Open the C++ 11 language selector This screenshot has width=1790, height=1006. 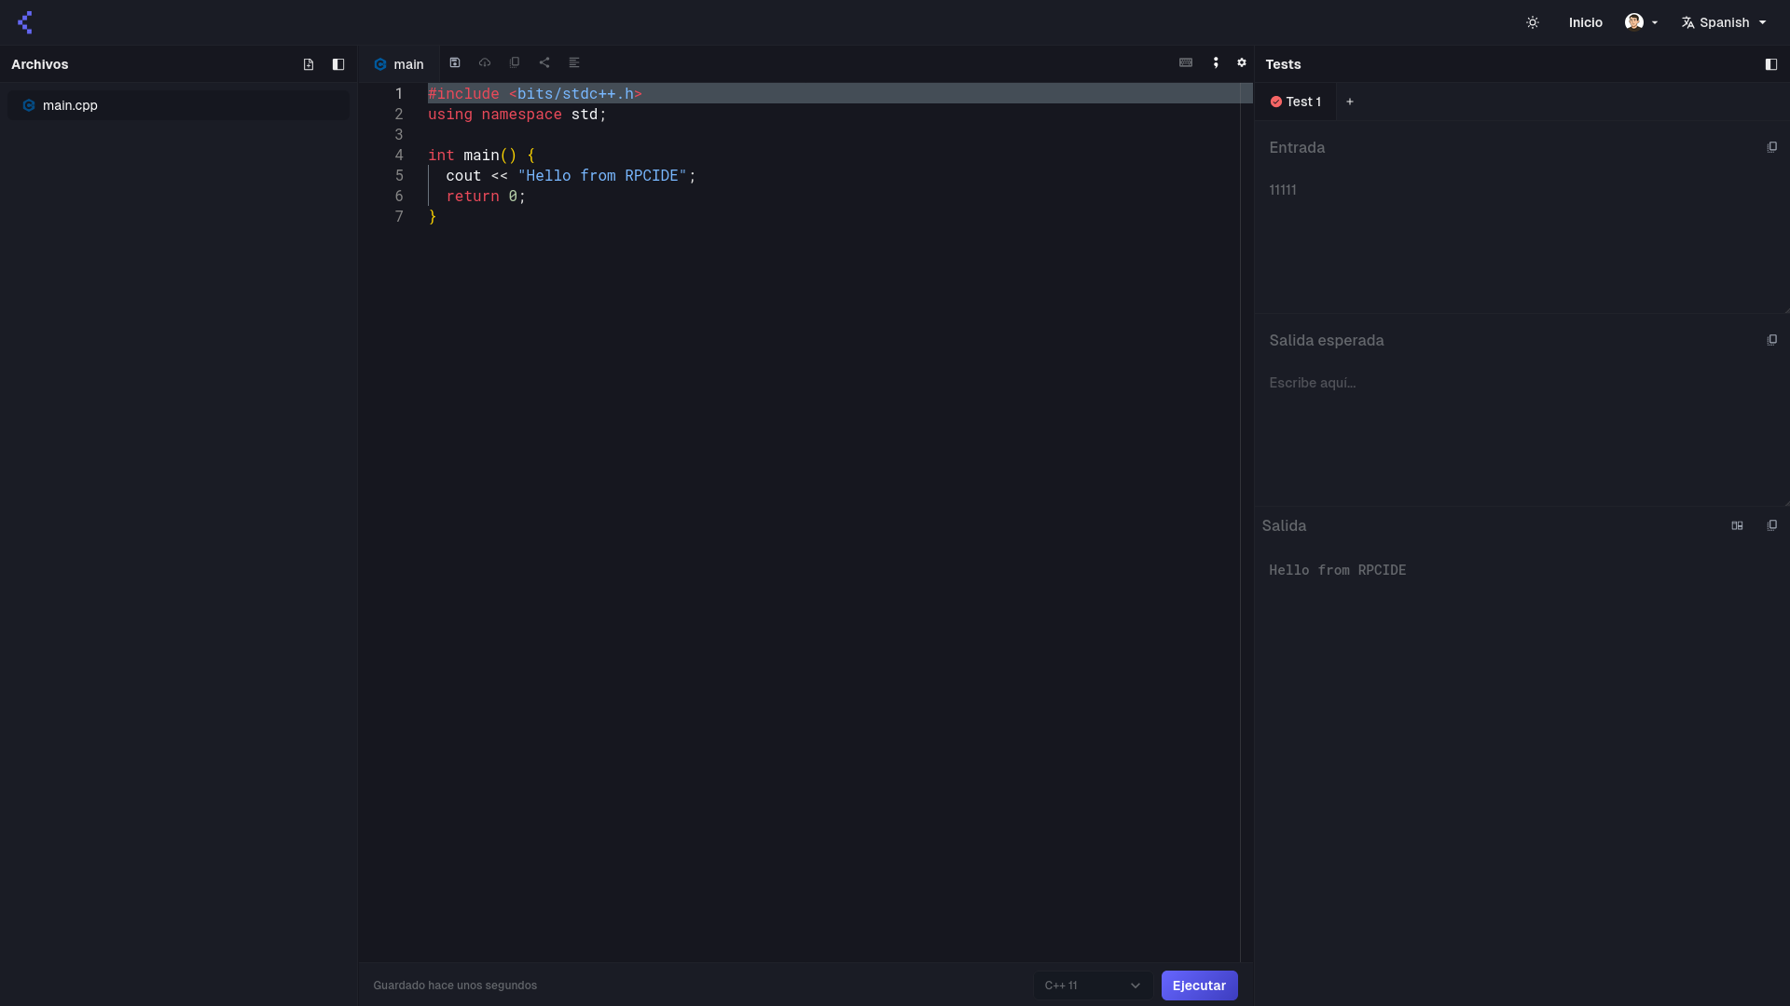pos(1092,986)
